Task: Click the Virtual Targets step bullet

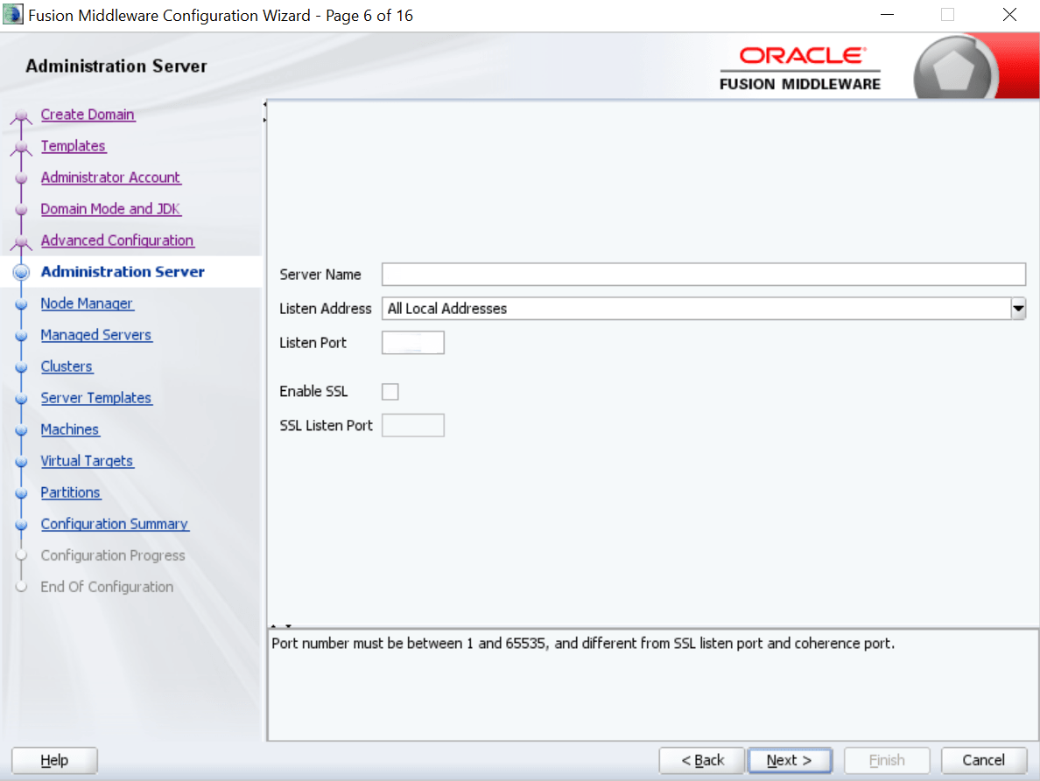Action: click(21, 462)
